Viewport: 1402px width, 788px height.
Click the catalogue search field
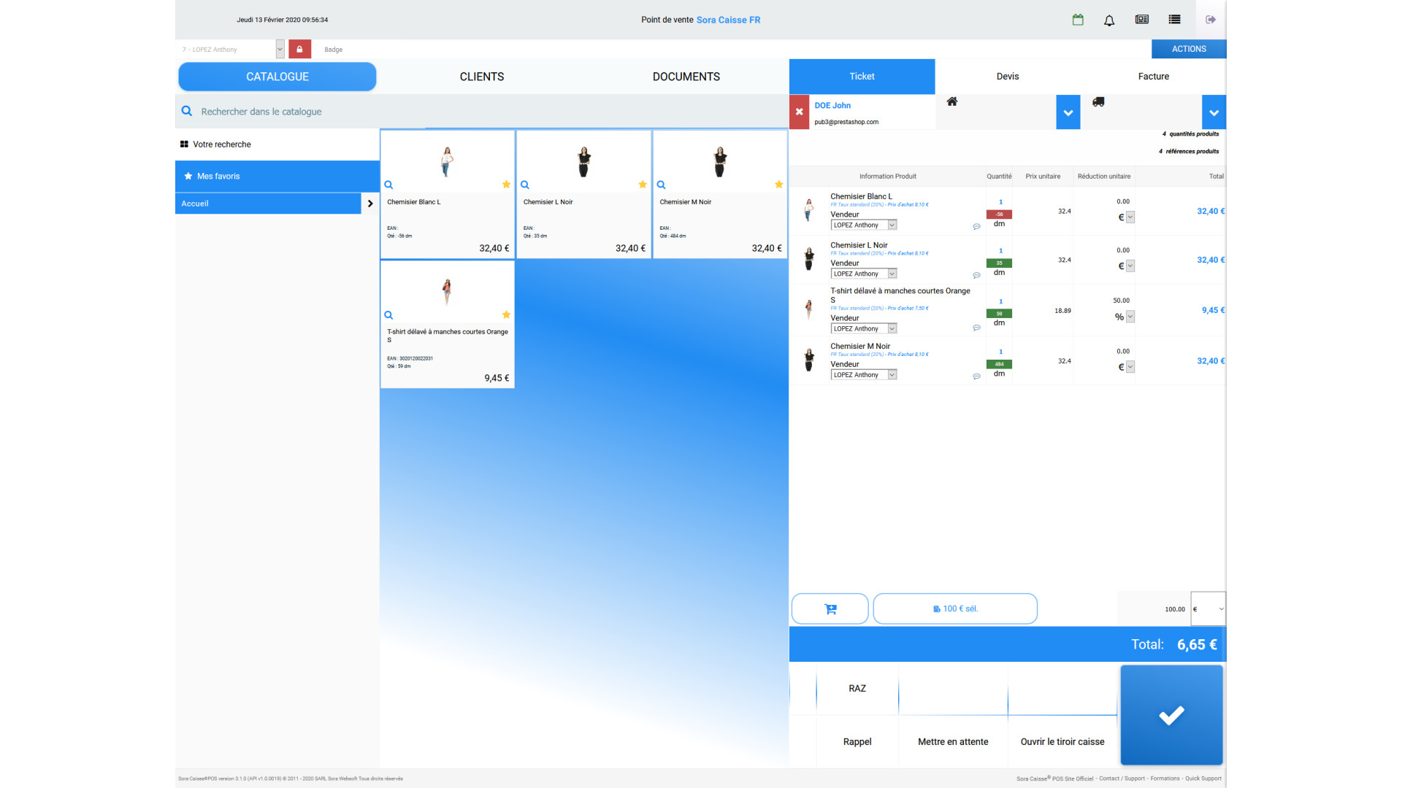tap(482, 112)
